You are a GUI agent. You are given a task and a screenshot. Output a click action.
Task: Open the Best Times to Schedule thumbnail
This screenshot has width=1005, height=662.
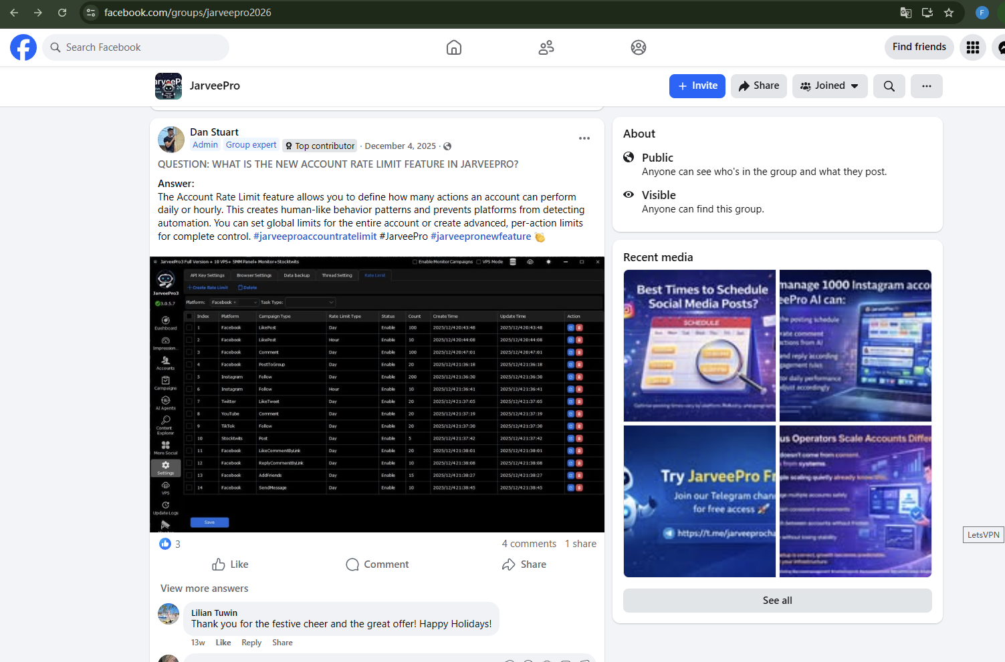coord(699,345)
